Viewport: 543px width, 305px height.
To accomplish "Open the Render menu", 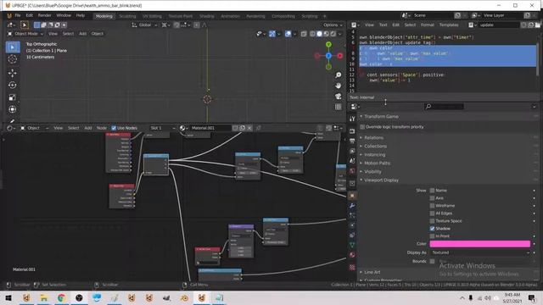I will pyautogui.click(x=44, y=15).
